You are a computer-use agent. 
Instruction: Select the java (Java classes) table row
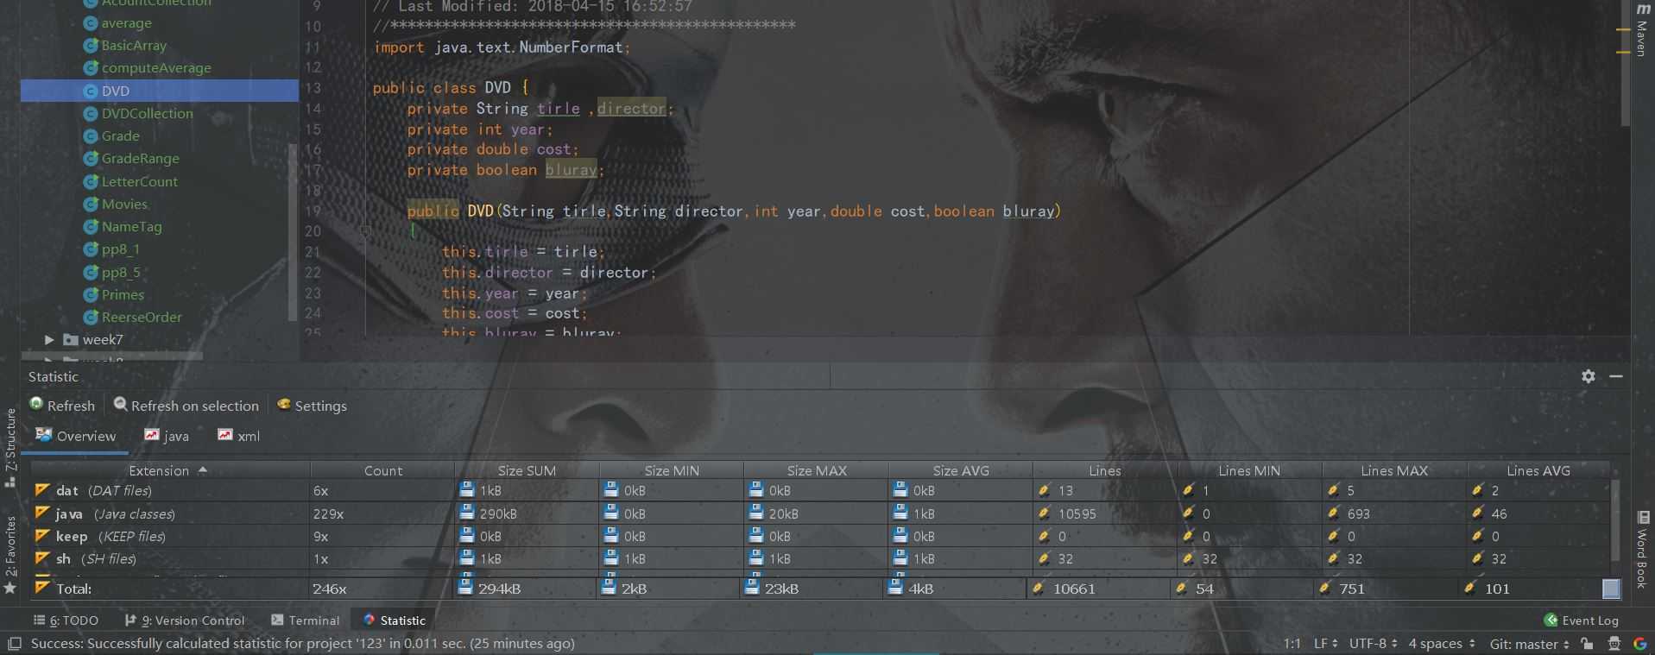pyautogui.click(x=820, y=513)
